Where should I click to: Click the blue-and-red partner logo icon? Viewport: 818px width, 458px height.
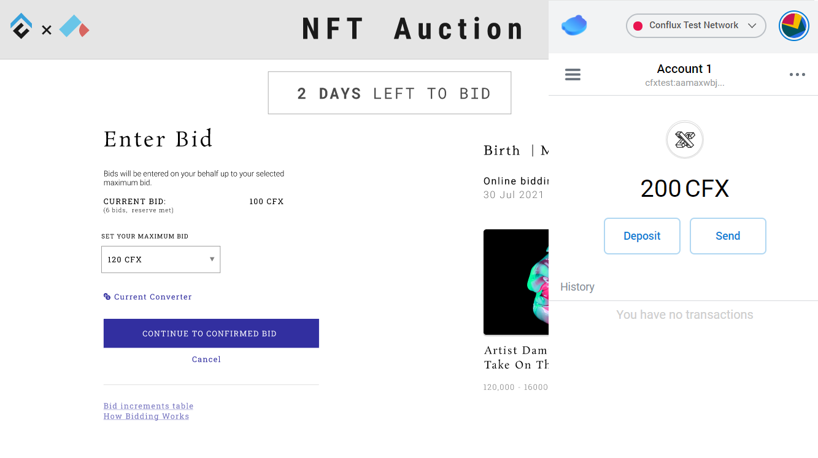click(x=74, y=27)
